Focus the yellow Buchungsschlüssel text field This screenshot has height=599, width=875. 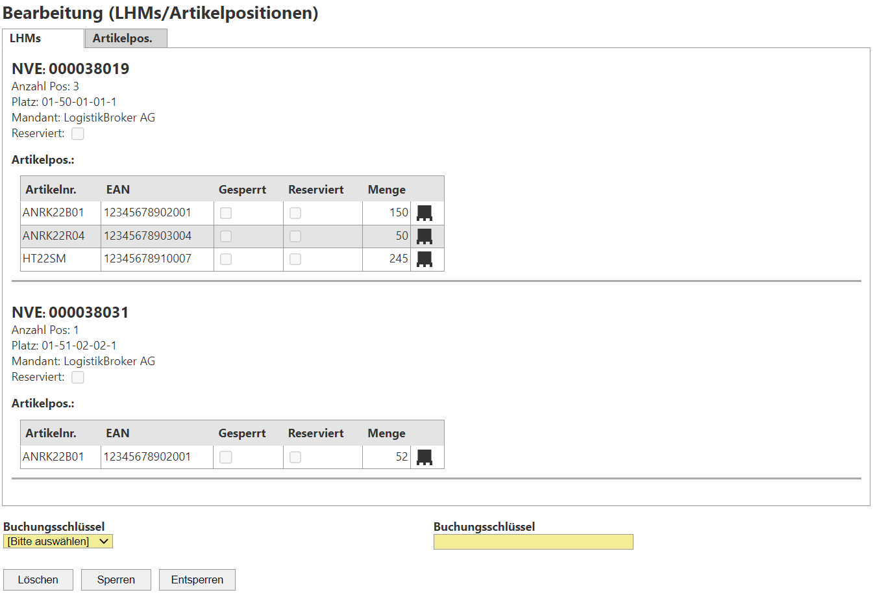tap(533, 542)
